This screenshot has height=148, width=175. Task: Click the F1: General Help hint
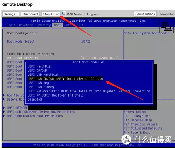138,120
